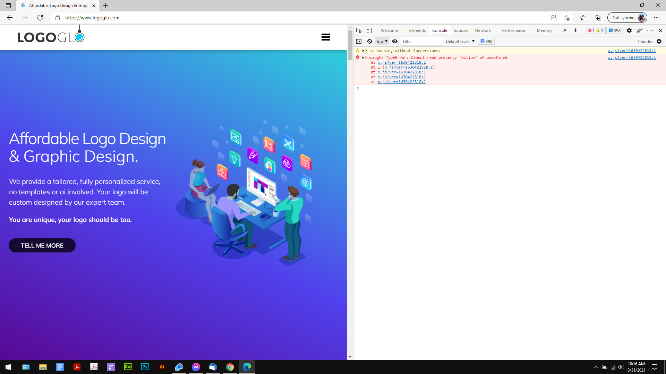Click the eye live expression icon
666x374 pixels.
(395, 41)
